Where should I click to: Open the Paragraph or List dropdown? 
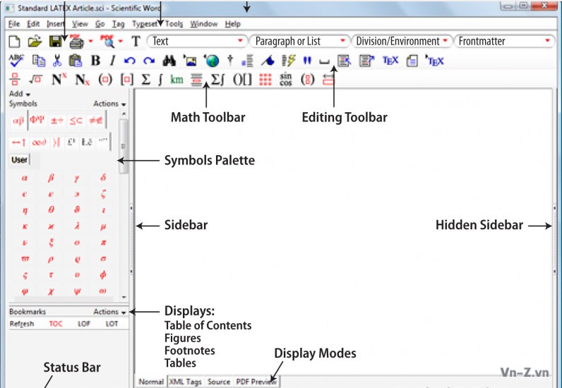coord(299,41)
